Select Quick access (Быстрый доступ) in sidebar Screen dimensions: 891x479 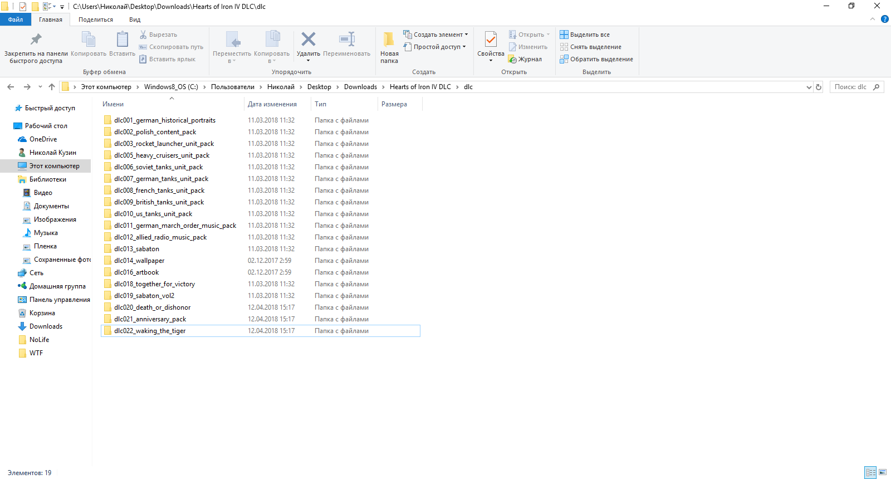[x=50, y=108]
